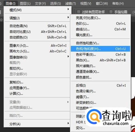Expand the 图像旋转(G) submenu arrow

pos(68,56)
